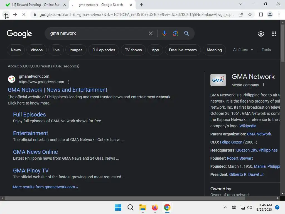Open Windows Start menu

[x=118, y=207]
